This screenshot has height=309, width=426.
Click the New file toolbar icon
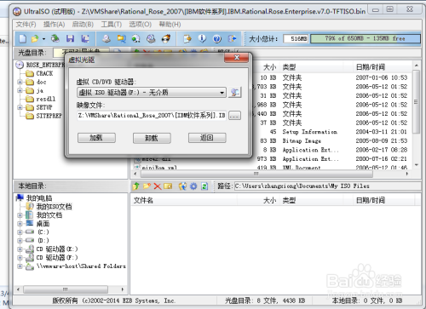click(x=23, y=38)
